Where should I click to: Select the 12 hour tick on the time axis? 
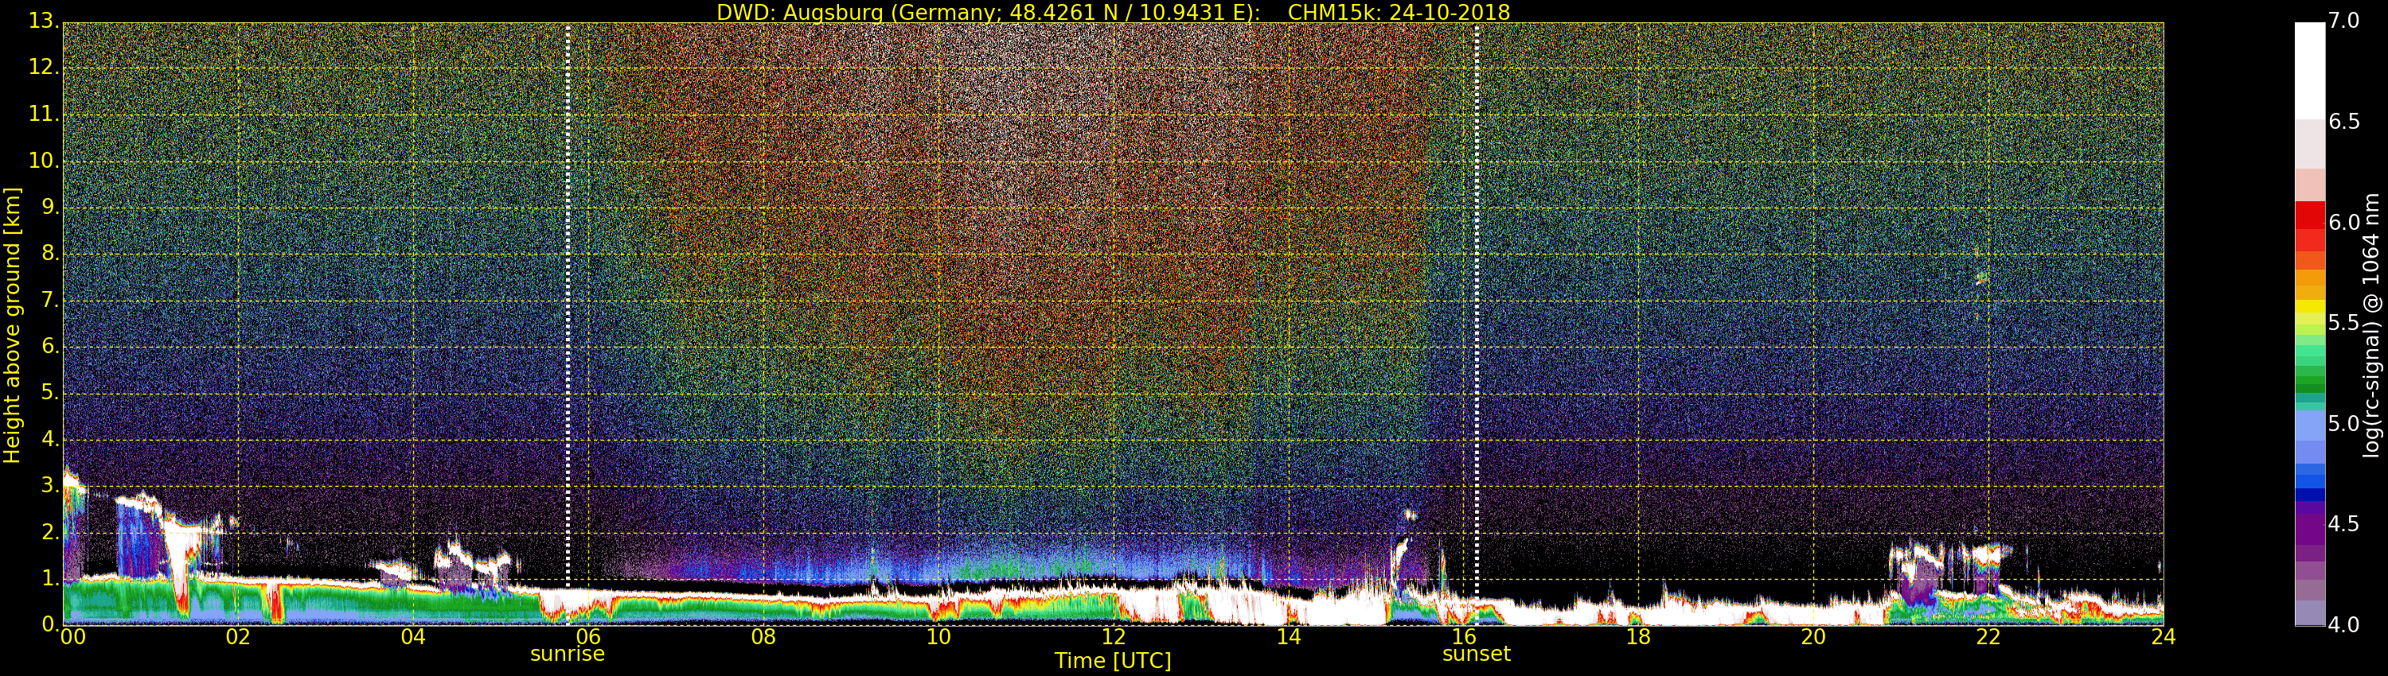[x=1114, y=636]
